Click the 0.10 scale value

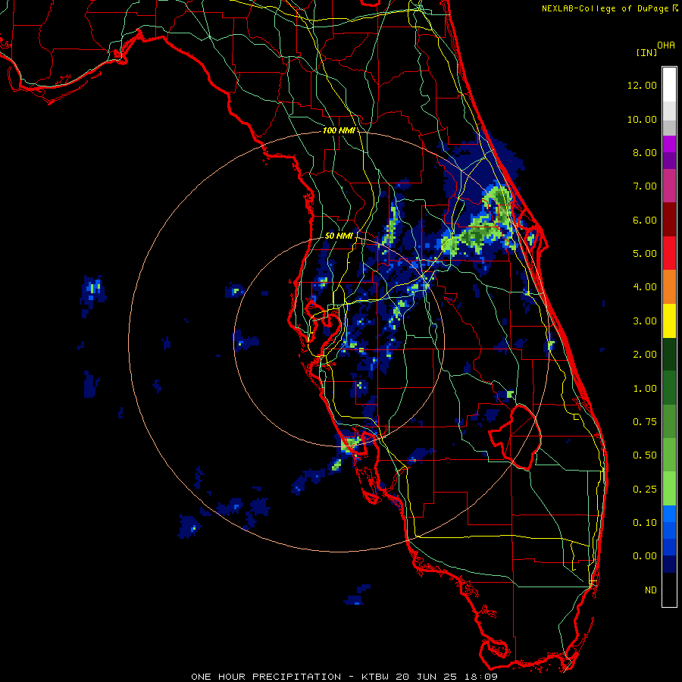(x=645, y=523)
